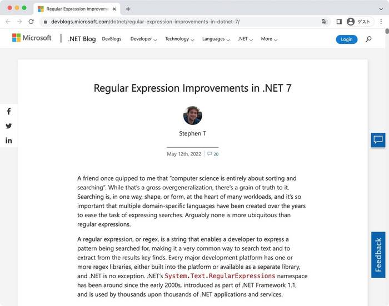Share the article on Facebook
389x306 pixels.
click(9, 111)
